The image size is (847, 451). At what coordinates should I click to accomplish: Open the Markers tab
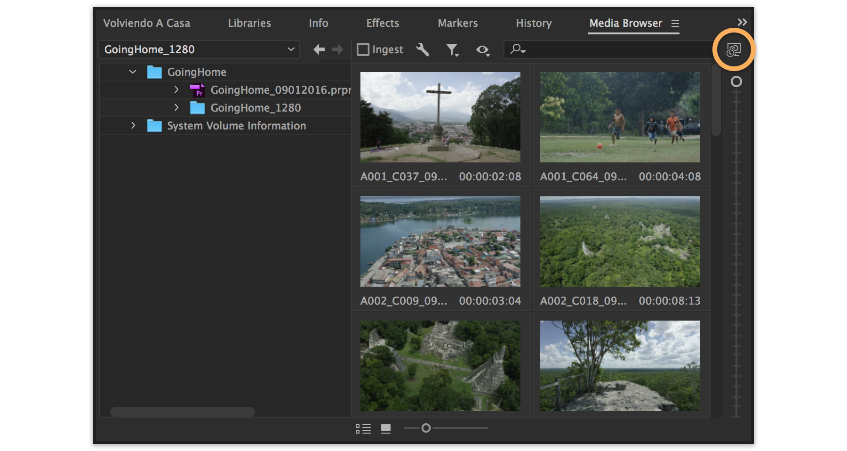[x=458, y=23]
